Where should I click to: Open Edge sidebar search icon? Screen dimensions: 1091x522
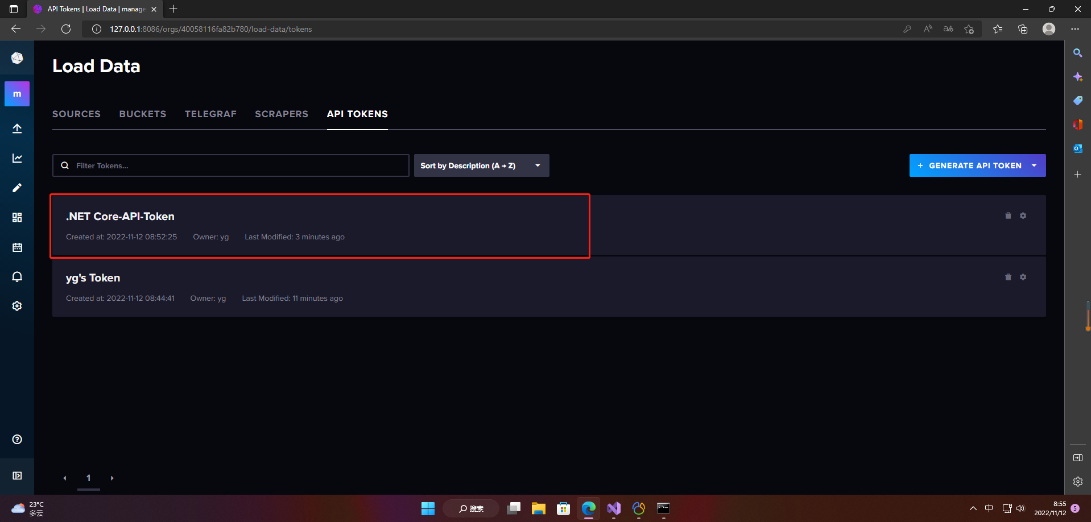point(1077,53)
